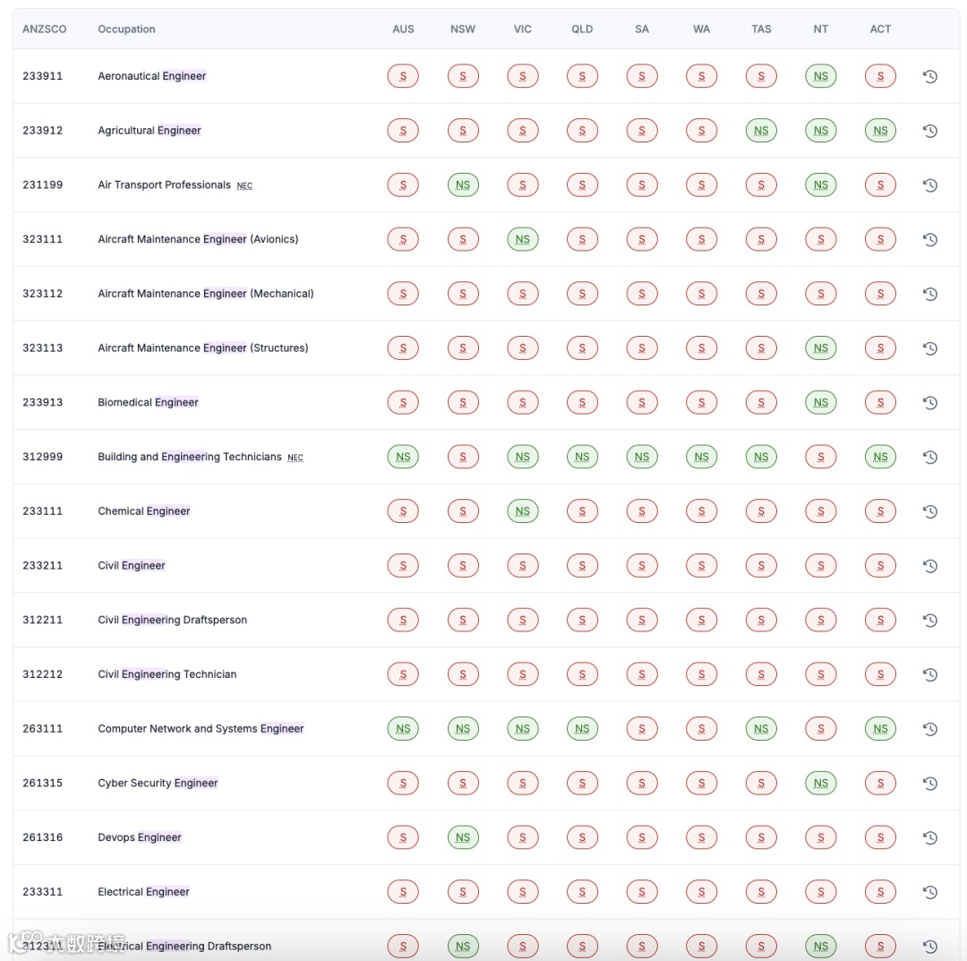
Task: Open history icon for Cyber Security Engineer
Action: (930, 784)
